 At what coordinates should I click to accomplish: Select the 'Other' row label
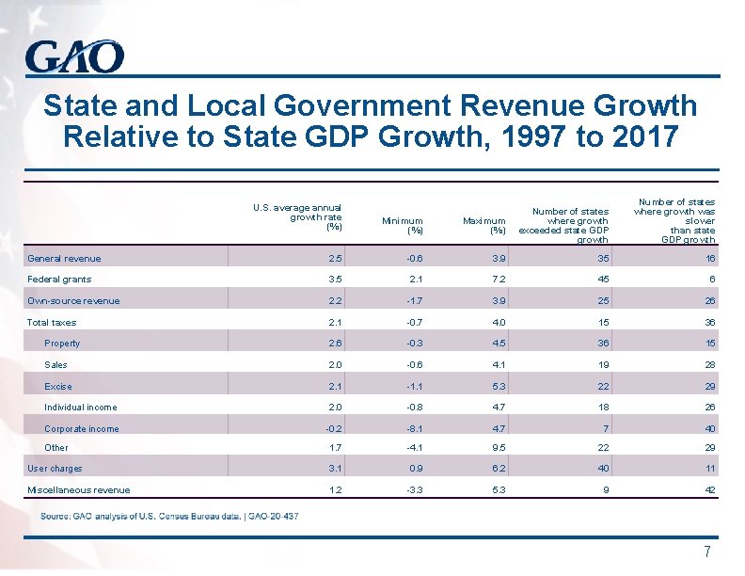[x=56, y=448]
